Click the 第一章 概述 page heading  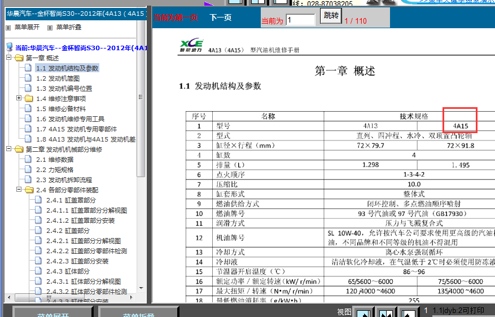click(x=345, y=71)
